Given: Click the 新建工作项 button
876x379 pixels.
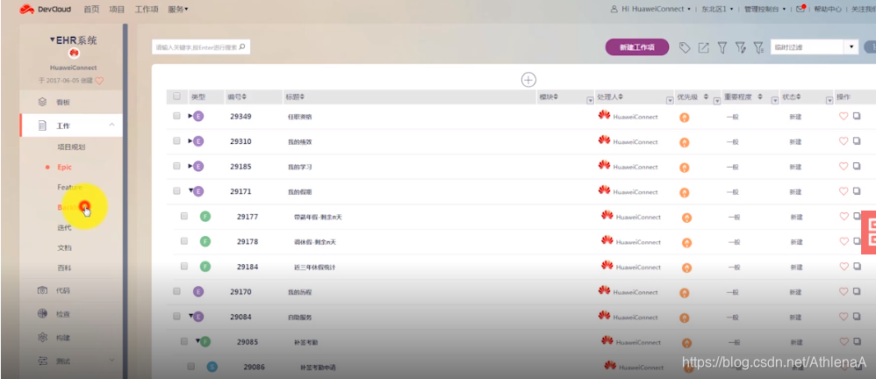Looking at the screenshot, I should tap(637, 47).
